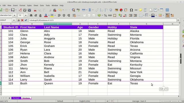Toggle the AutoFilter funnel icon

point(111,10)
